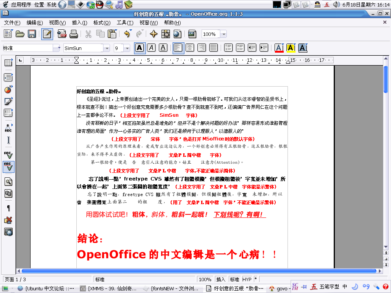This screenshot has width=391, height=293.
Task: Click the Form controls side toolbar icon
Action: (8, 113)
